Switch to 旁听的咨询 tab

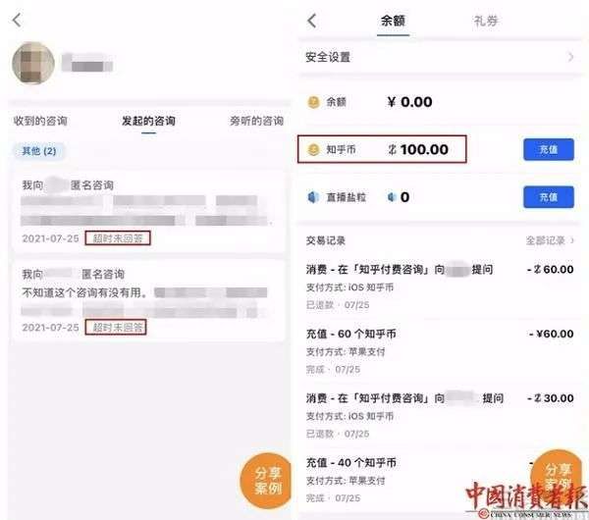point(256,121)
